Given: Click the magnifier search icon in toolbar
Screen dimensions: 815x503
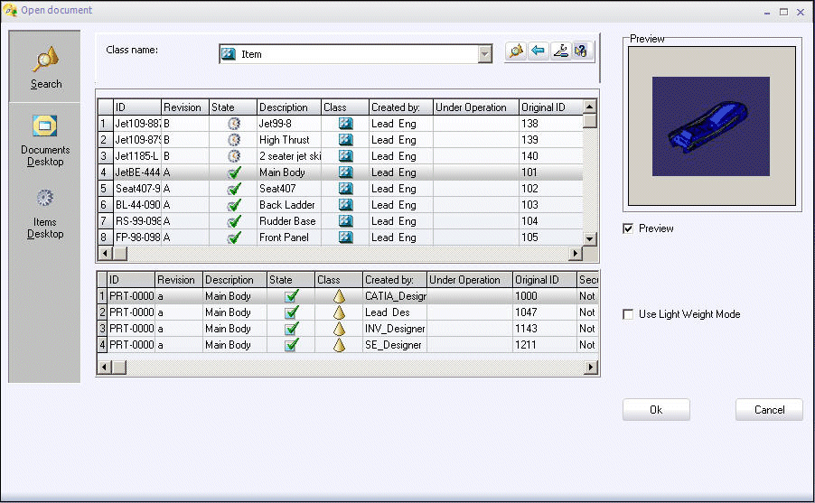Looking at the screenshot, I should click(x=516, y=51).
